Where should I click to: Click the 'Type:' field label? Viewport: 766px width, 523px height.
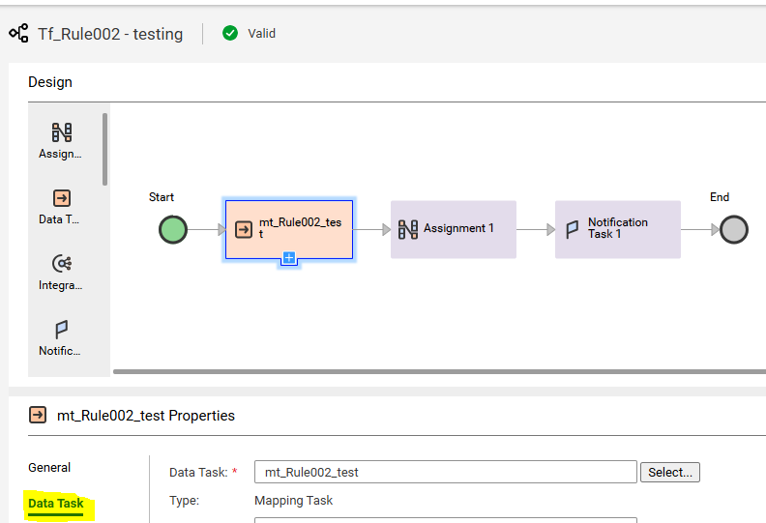184,501
